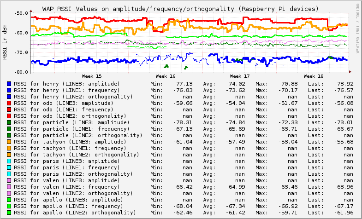Click the -50.0 y-axis tick label
This screenshot has height=219, width=362.
(x=21, y=13)
